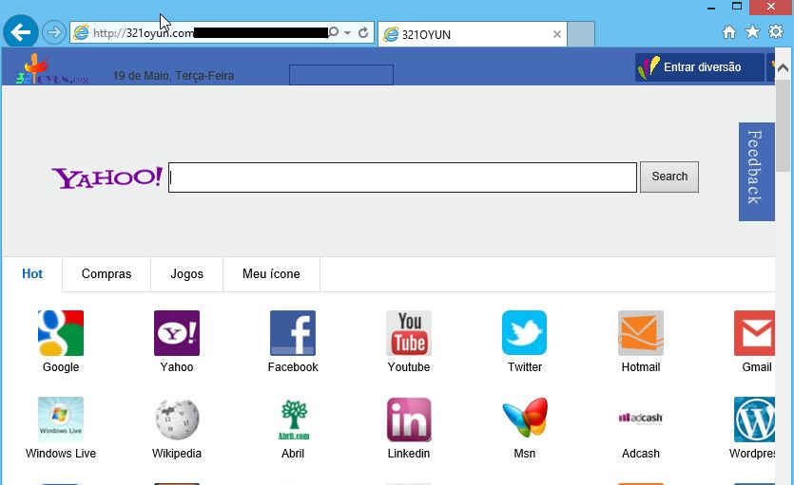Select the Hot tab
This screenshot has height=485, width=794.
pos(32,274)
